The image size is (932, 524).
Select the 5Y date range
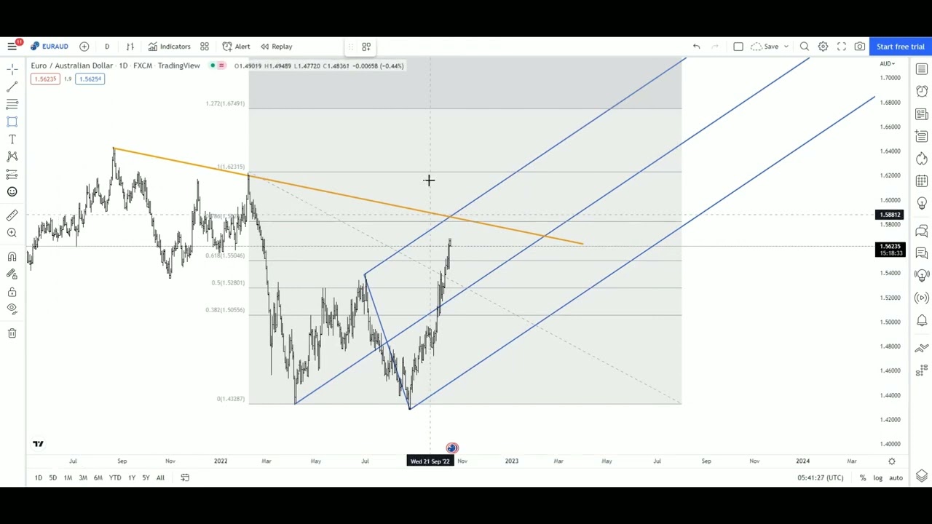tap(146, 478)
